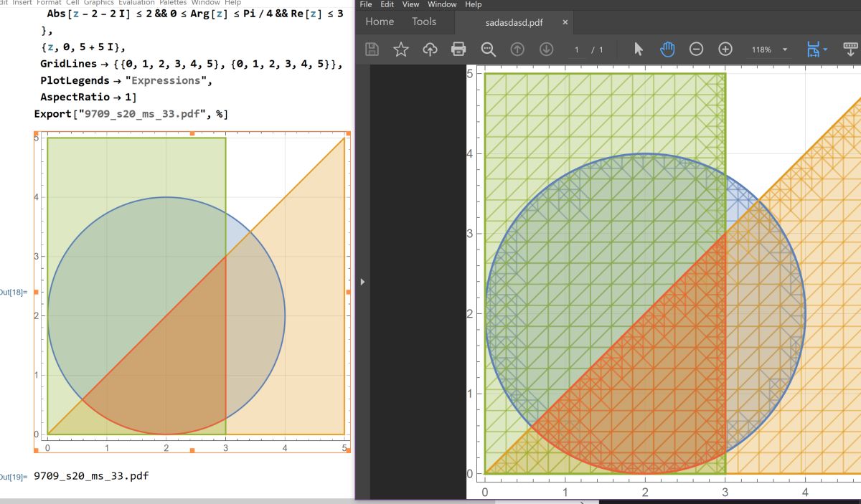Open Mathematica's Evaluation menu

pyautogui.click(x=136, y=3)
